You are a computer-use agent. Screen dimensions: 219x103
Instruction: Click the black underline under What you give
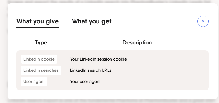tap(37, 27)
